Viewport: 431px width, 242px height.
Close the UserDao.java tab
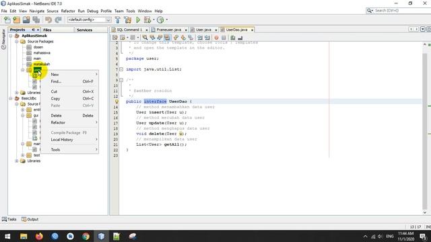click(x=252, y=30)
